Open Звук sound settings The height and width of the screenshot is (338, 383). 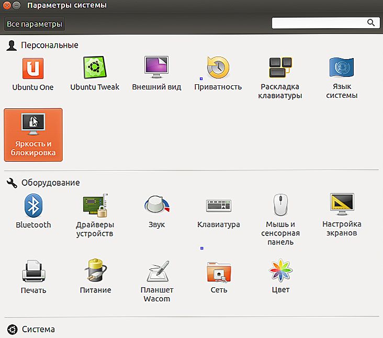coord(156,211)
